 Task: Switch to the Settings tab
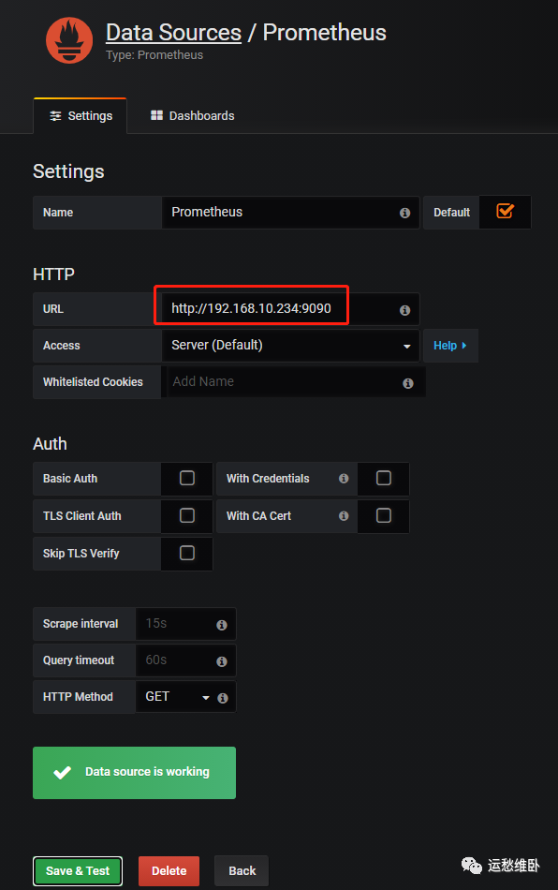click(81, 116)
